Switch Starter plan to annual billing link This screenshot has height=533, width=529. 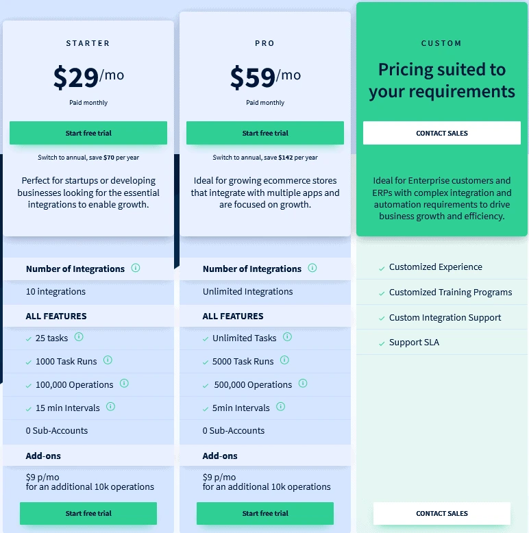pyautogui.click(x=88, y=158)
